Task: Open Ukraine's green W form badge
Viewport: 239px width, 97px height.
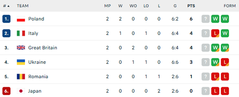Action: 215,62
